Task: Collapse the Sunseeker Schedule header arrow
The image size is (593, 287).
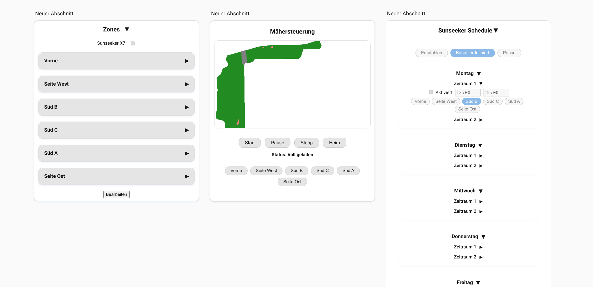Action: pyautogui.click(x=496, y=31)
